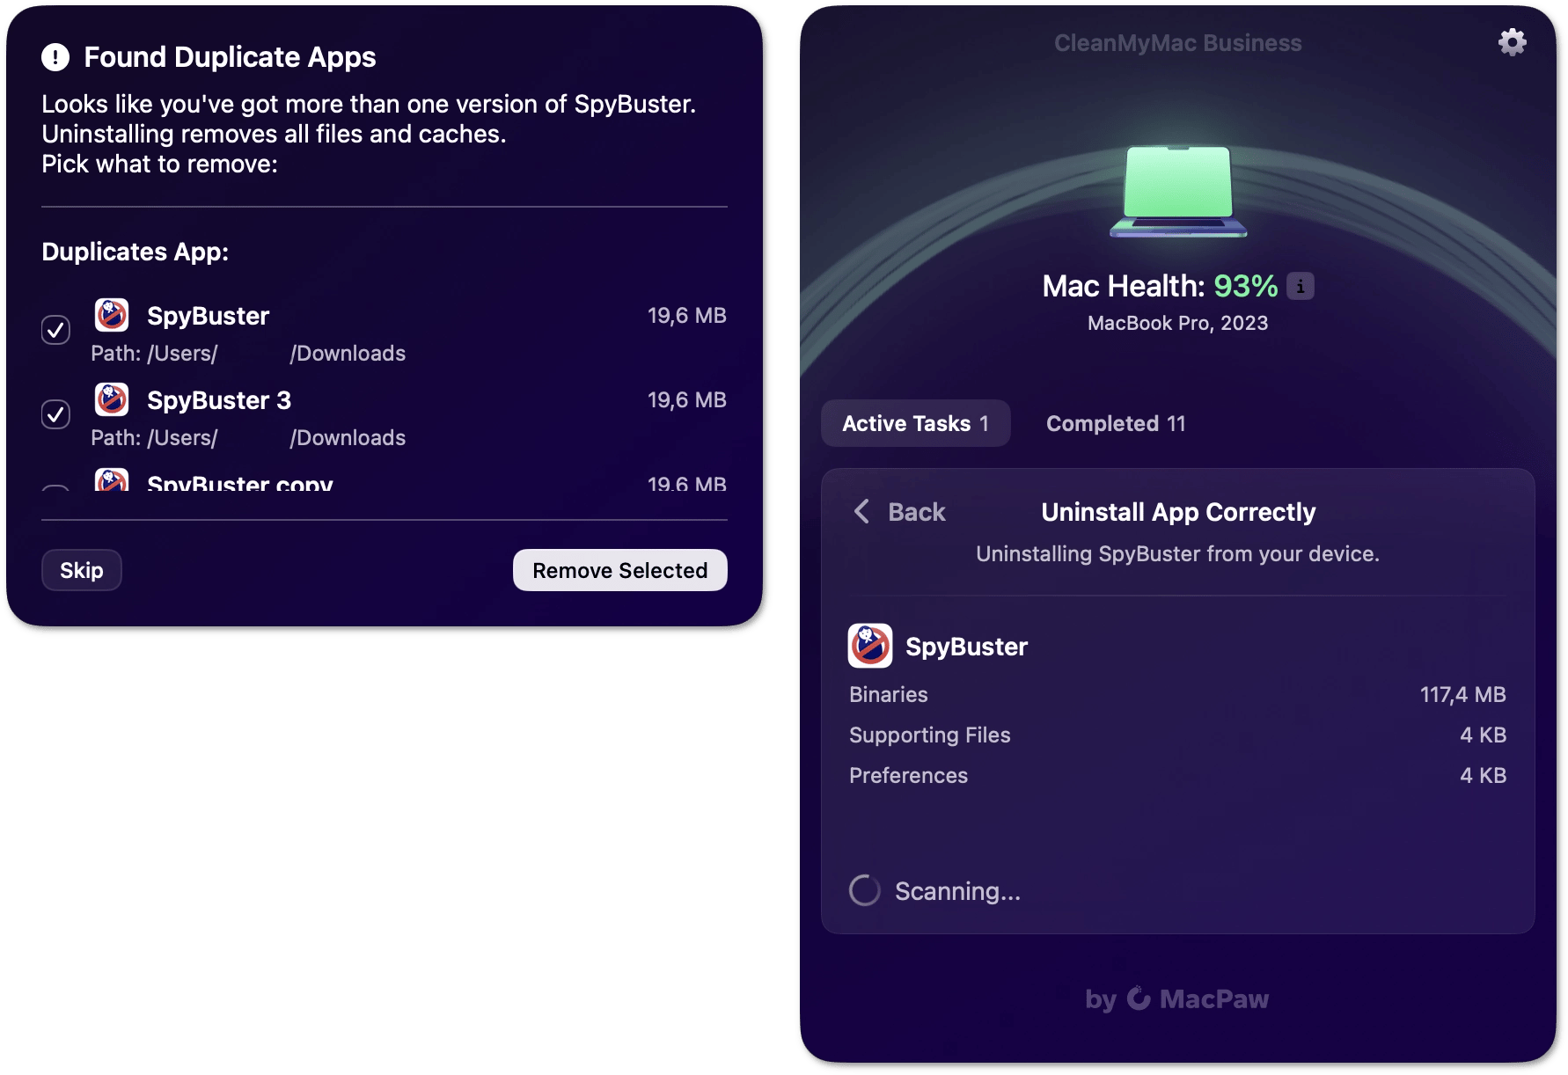Click the Scanning... status text
The height and width of the screenshot is (1075, 1568).
point(958,891)
